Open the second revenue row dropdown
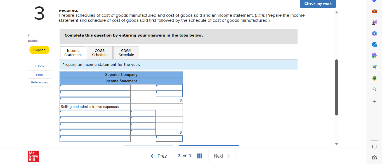 (x=95, y=93)
